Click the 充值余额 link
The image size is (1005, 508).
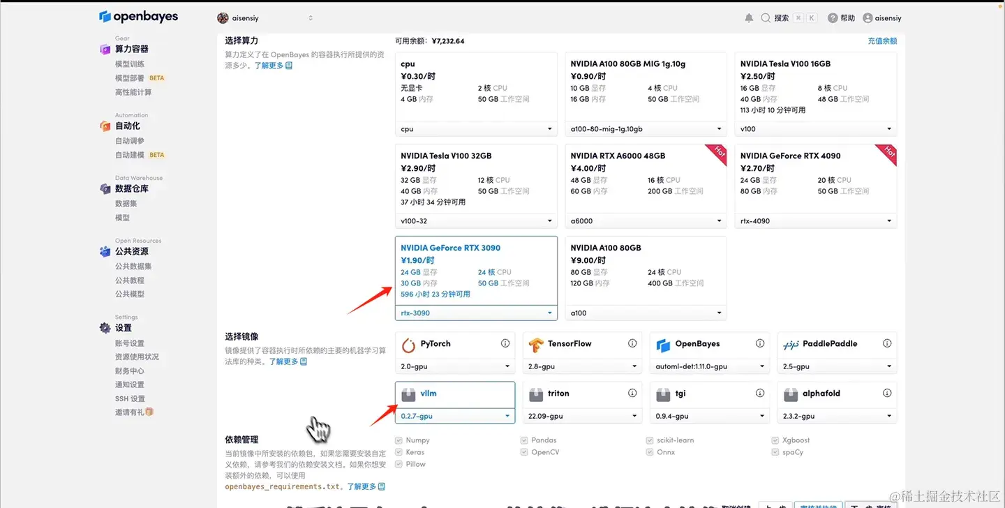(882, 41)
